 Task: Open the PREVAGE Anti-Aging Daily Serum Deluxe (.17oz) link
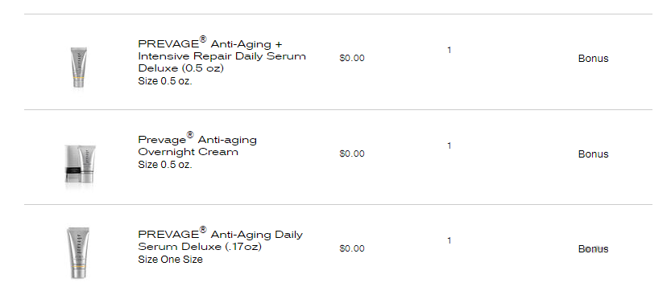pyautogui.click(x=221, y=240)
